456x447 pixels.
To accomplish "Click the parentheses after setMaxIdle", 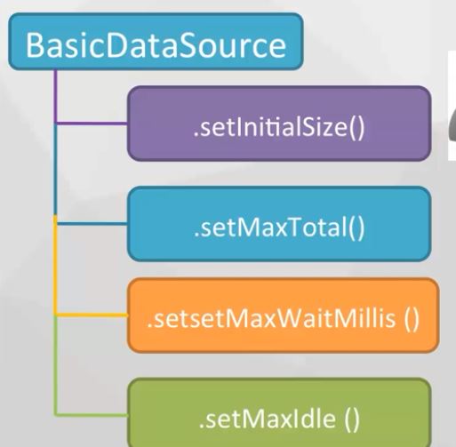I will pyautogui.click(x=352, y=419).
